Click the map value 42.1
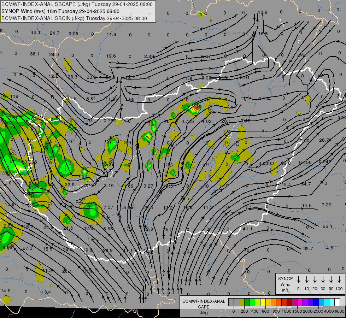 tap(36, 33)
